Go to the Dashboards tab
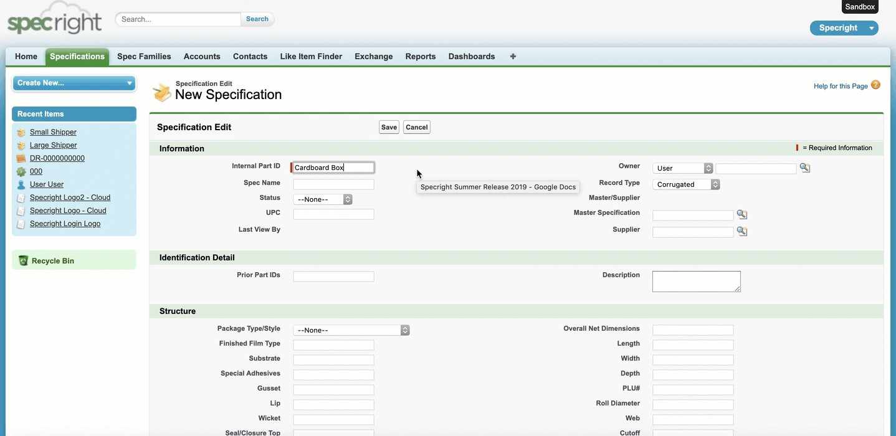 471,57
